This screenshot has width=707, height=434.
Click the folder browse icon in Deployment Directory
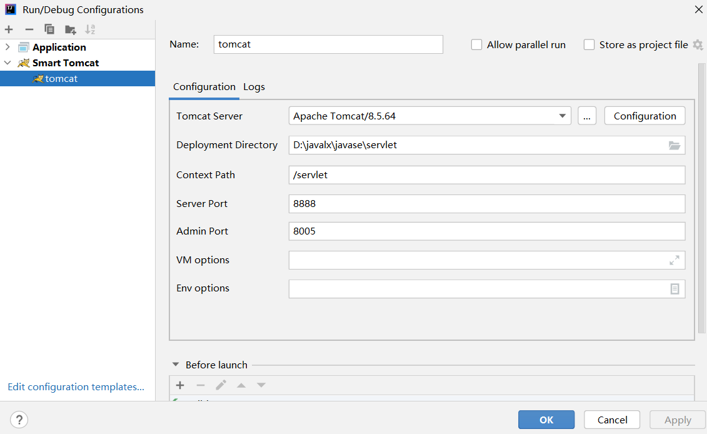[x=674, y=145]
